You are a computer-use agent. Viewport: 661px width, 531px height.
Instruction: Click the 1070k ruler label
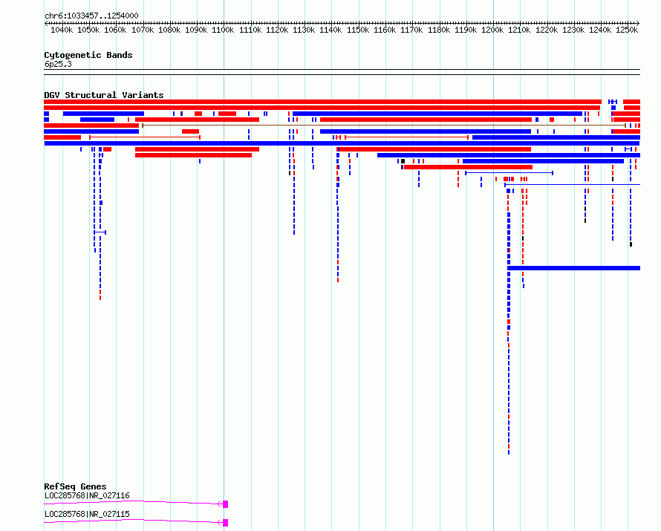click(143, 30)
